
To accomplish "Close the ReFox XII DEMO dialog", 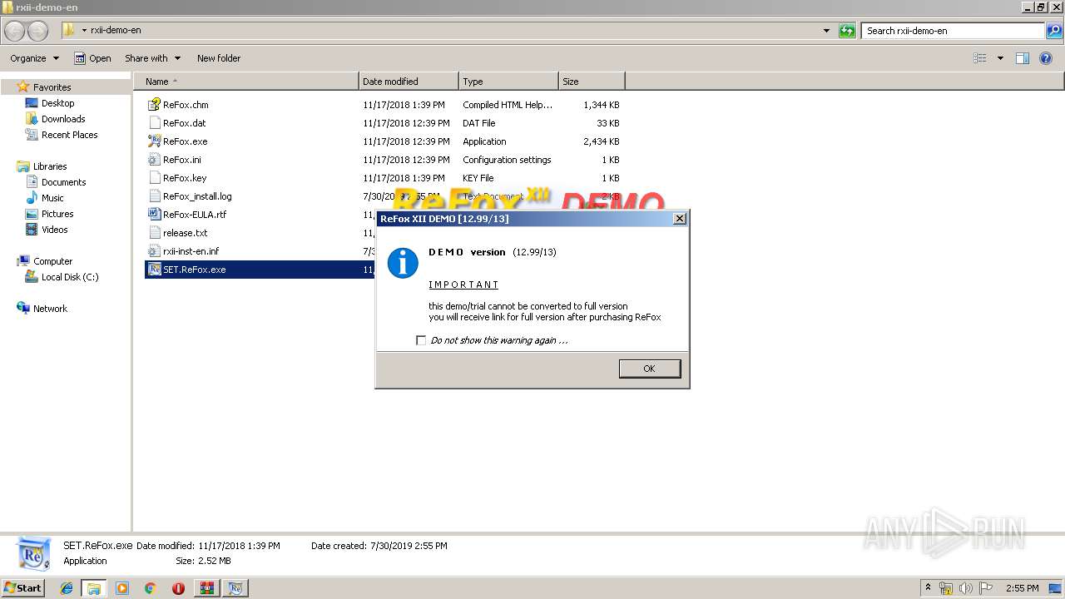I will tap(679, 218).
